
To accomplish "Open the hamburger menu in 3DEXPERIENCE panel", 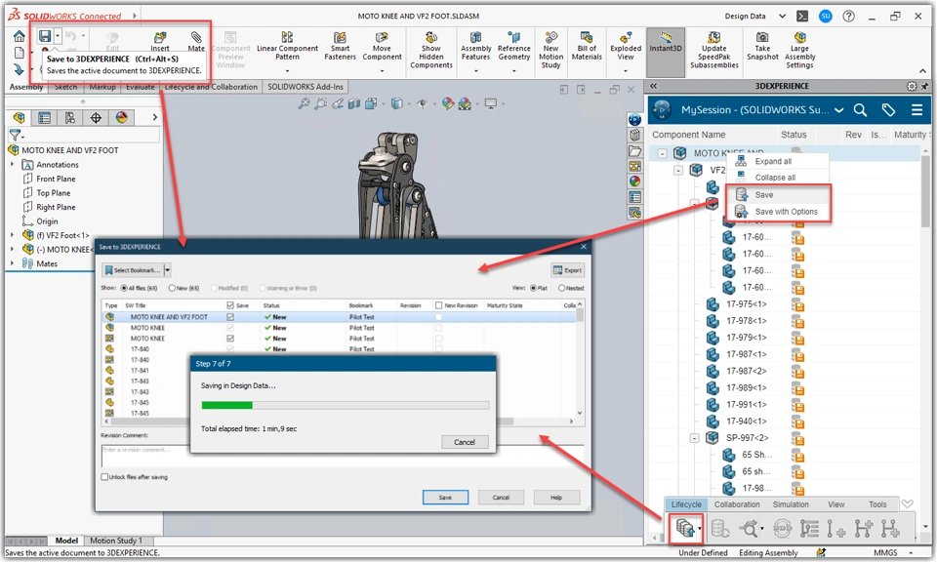I will point(917,110).
